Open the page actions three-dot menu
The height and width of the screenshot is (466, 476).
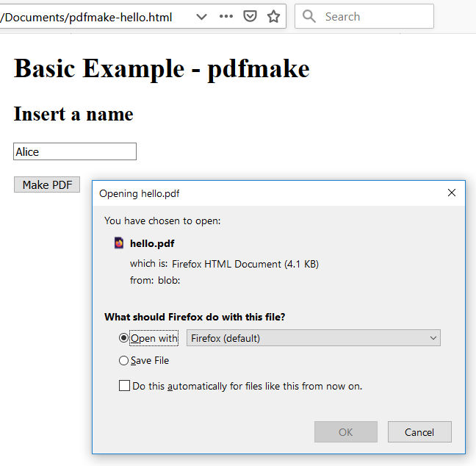point(226,16)
